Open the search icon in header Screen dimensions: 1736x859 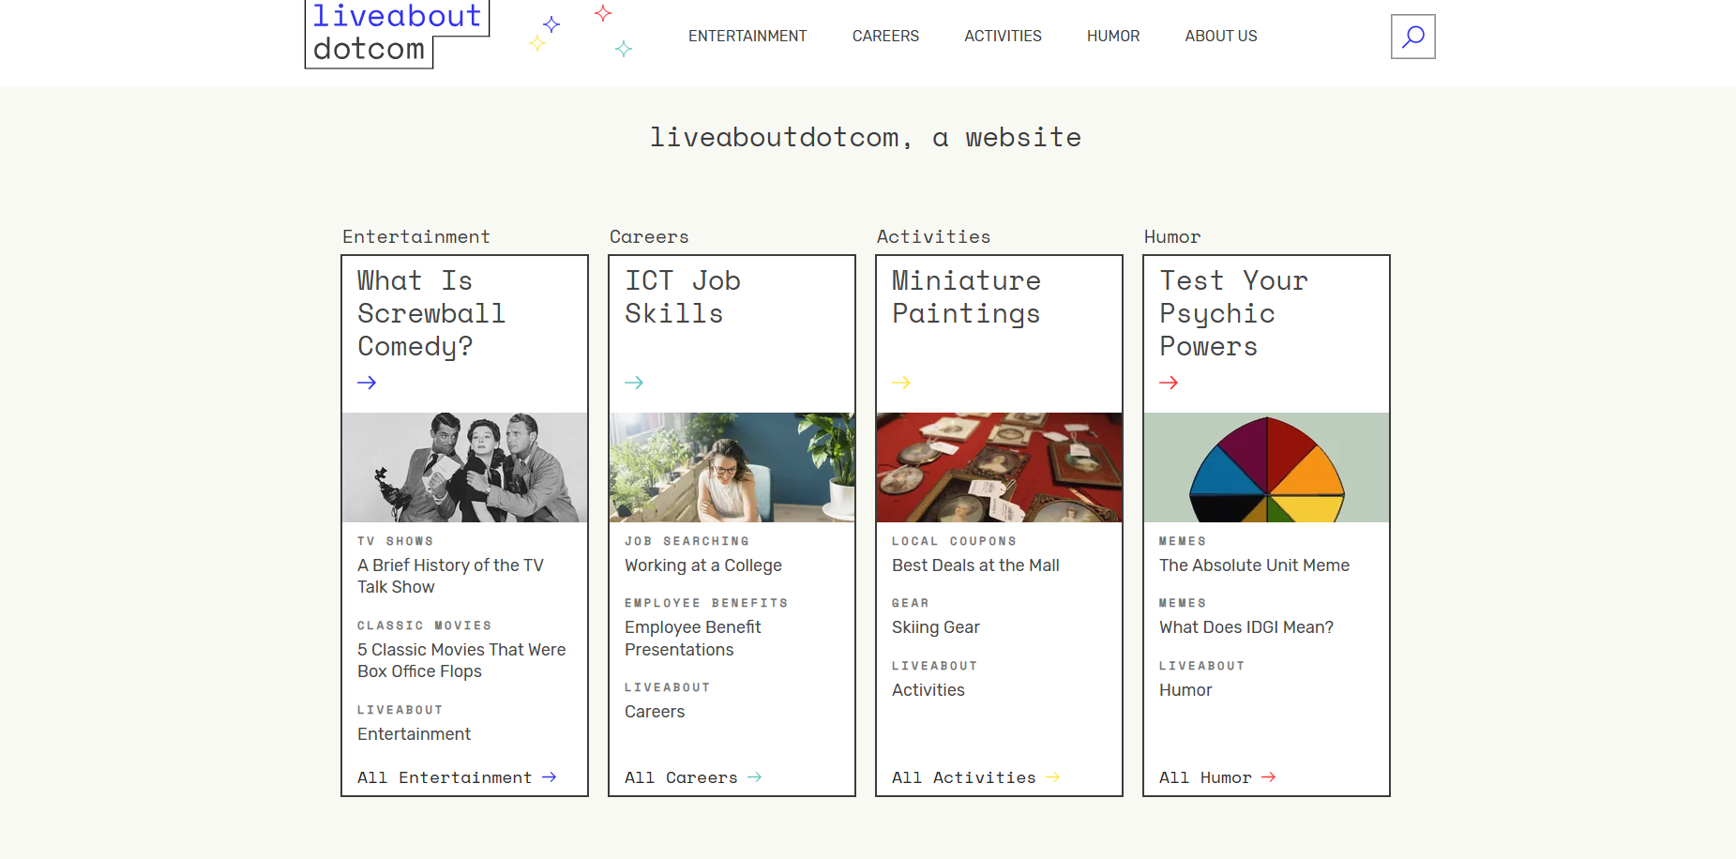(1412, 37)
